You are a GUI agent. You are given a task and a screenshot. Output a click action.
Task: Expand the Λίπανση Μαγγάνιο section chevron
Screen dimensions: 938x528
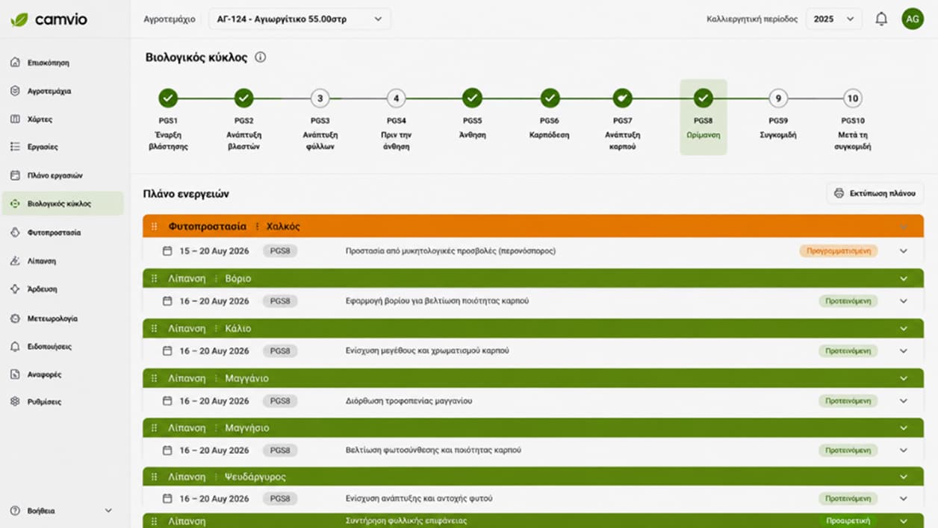point(904,378)
